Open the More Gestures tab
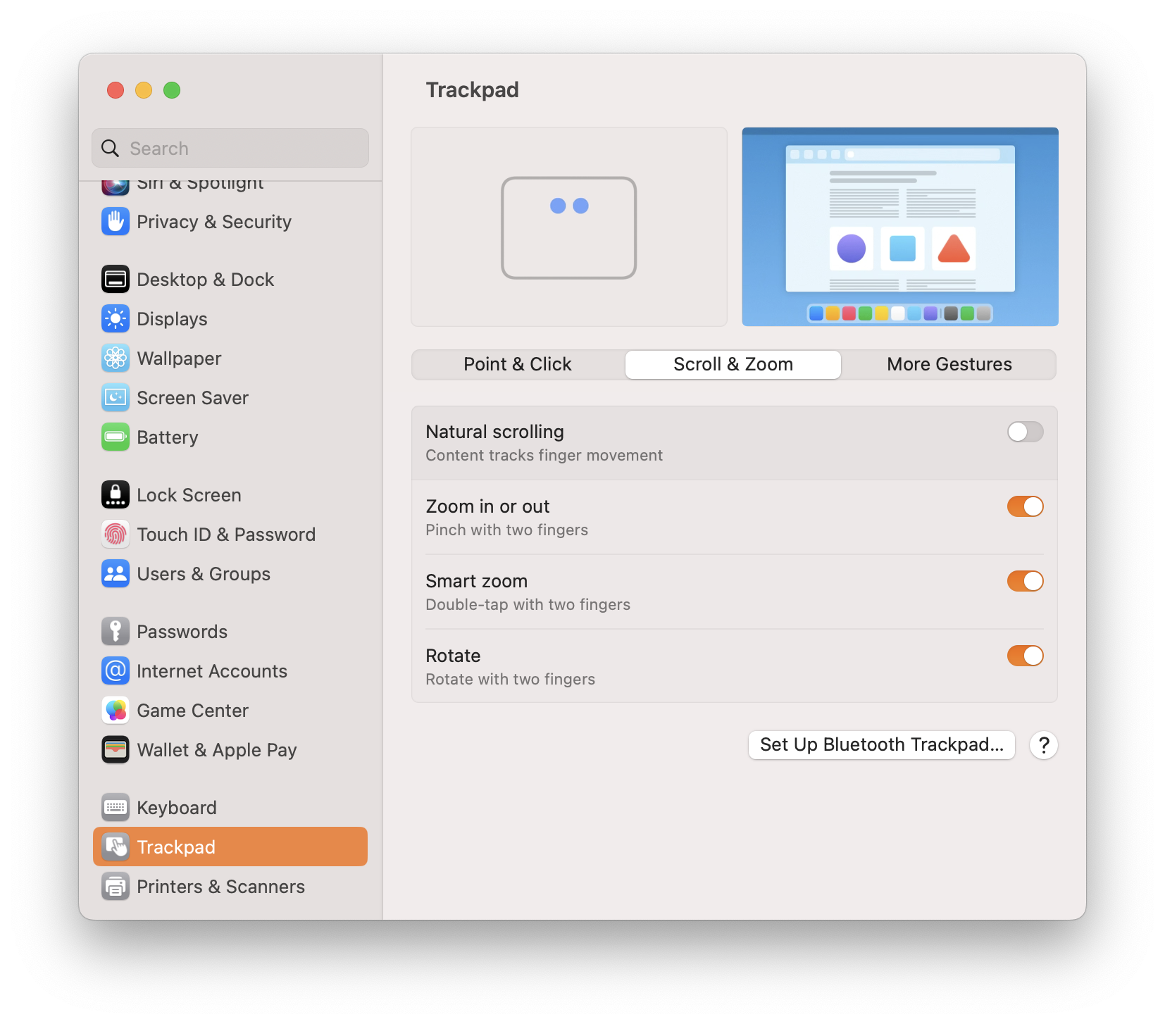This screenshot has width=1165, height=1024. tap(949, 364)
